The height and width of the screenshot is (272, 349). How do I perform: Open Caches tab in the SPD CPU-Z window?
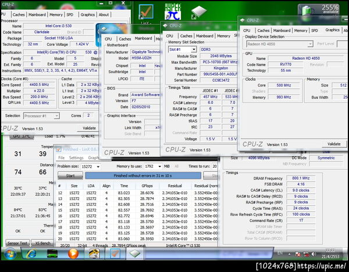click(186, 36)
